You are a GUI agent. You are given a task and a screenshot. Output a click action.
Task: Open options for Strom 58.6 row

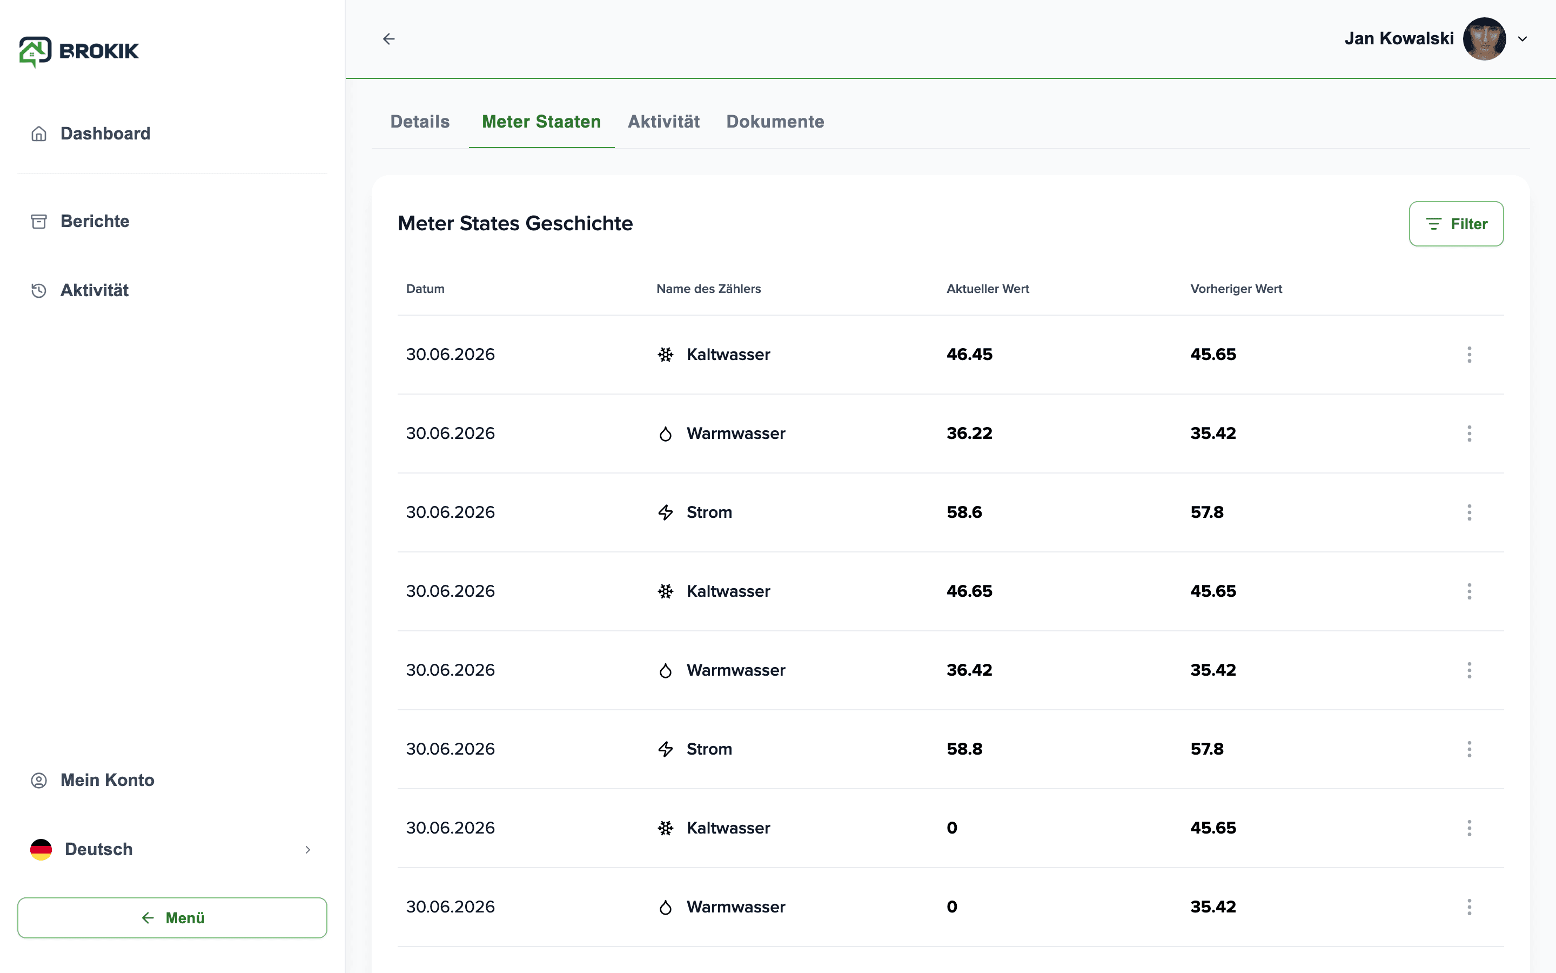click(1469, 512)
